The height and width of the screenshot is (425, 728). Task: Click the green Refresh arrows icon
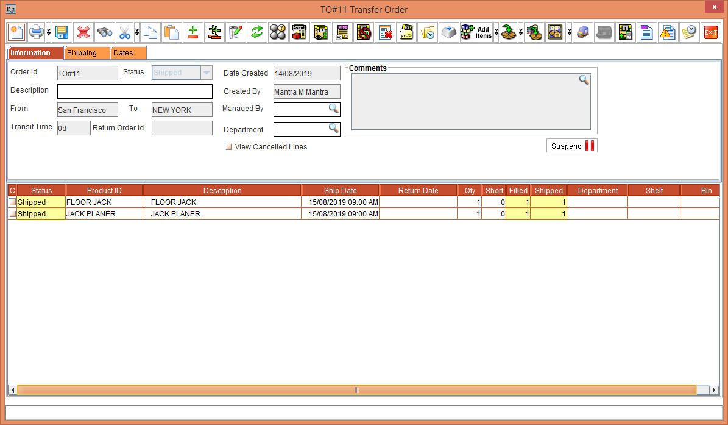click(x=257, y=32)
